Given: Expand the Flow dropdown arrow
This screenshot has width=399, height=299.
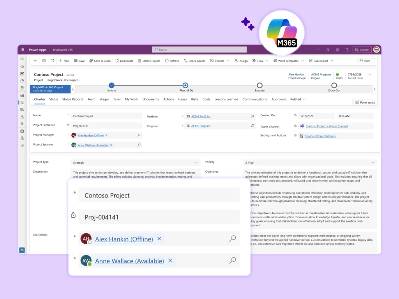Looking at the screenshot, I should (267, 61).
